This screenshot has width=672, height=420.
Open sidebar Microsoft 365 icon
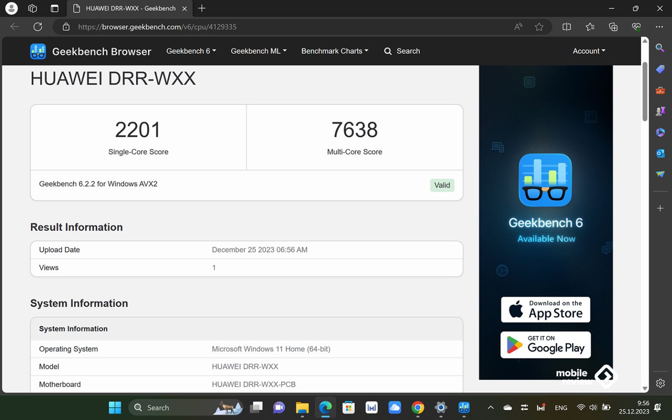660,132
